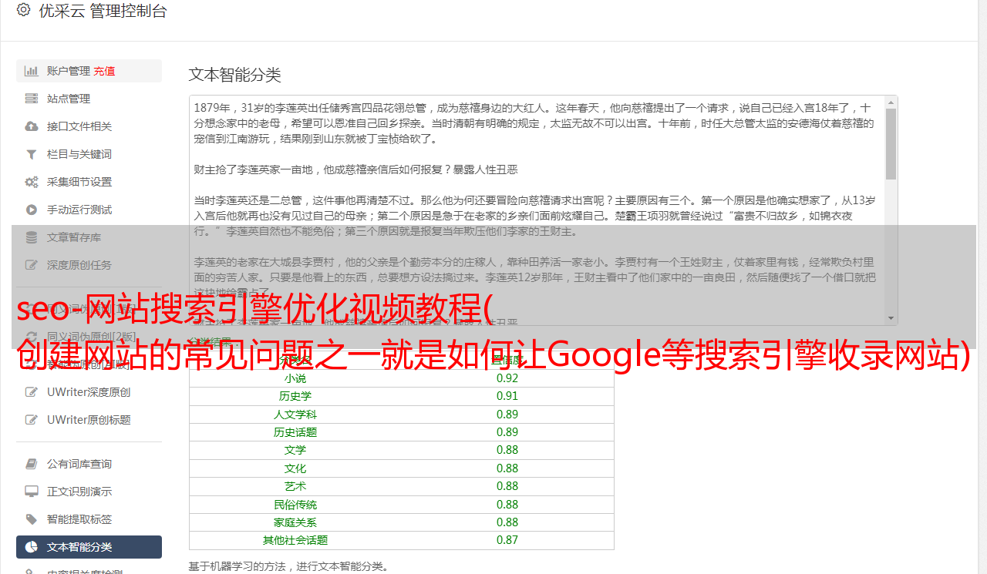Image resolution: width=987 pixels, height=574 pixels.
Task: Click the 文学 category cell
Action: click(295, 450)
